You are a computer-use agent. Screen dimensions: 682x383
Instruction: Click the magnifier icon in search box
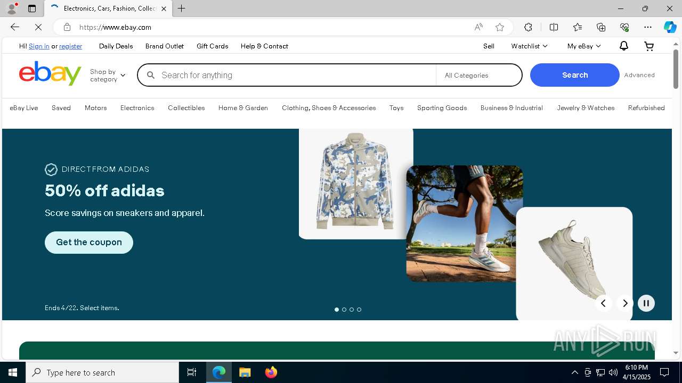point(151,75)
